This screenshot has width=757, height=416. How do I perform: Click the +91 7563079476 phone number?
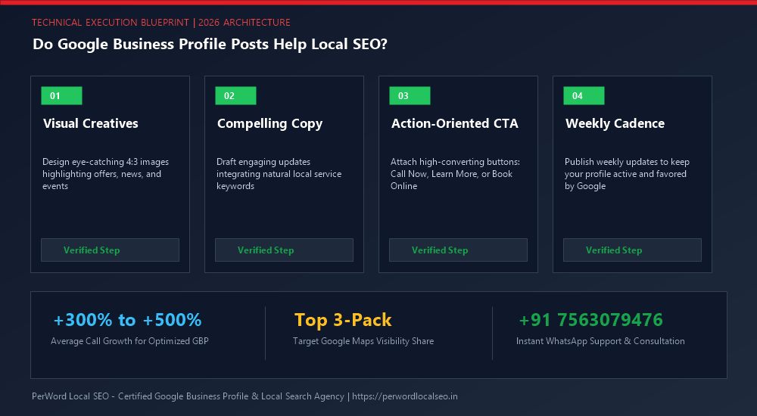click(591, 320)
